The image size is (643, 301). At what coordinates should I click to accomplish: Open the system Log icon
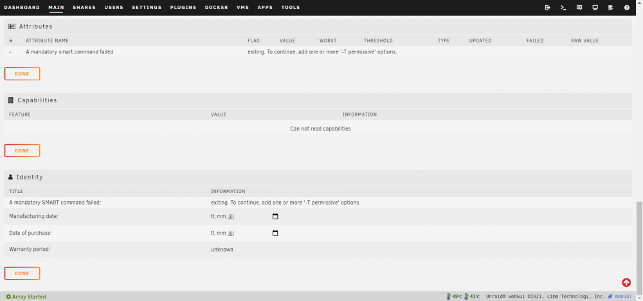[x=611, y=7]
